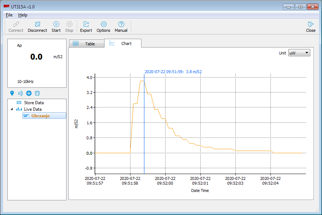The image size is (322, 215).
Task: Select the Store Data tree item
Action: pos(34,103)
